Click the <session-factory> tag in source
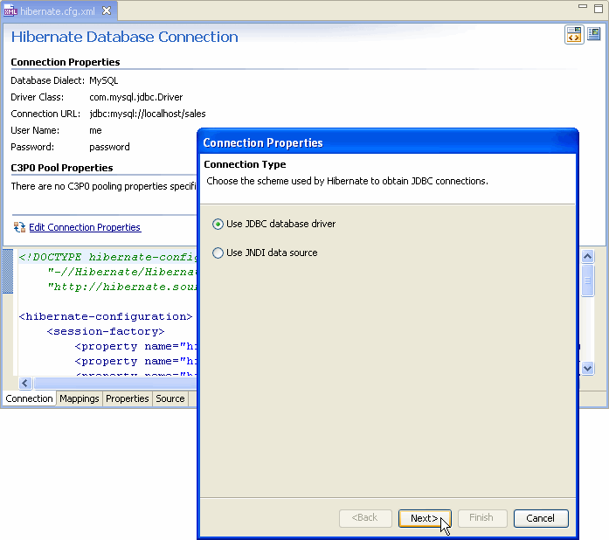The width and height of the screenshot is (609, 540). [x=106, y=331]
